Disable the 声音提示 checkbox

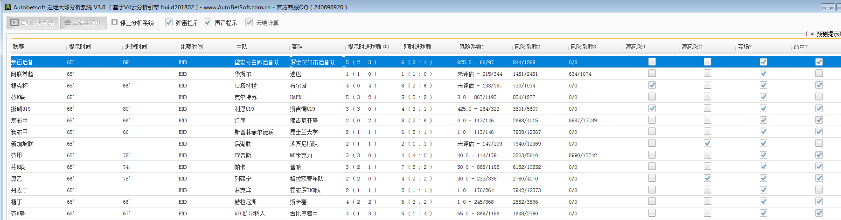click(x=208, y=22)
